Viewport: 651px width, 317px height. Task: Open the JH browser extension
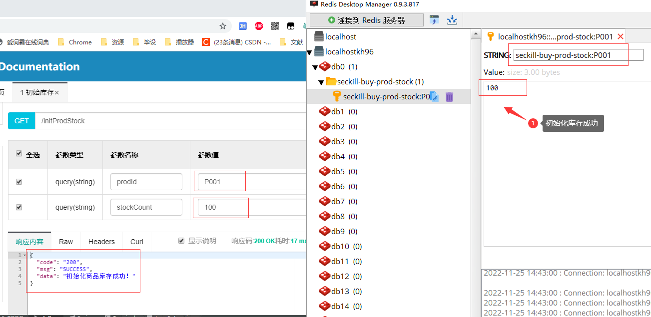click(242, 26)
